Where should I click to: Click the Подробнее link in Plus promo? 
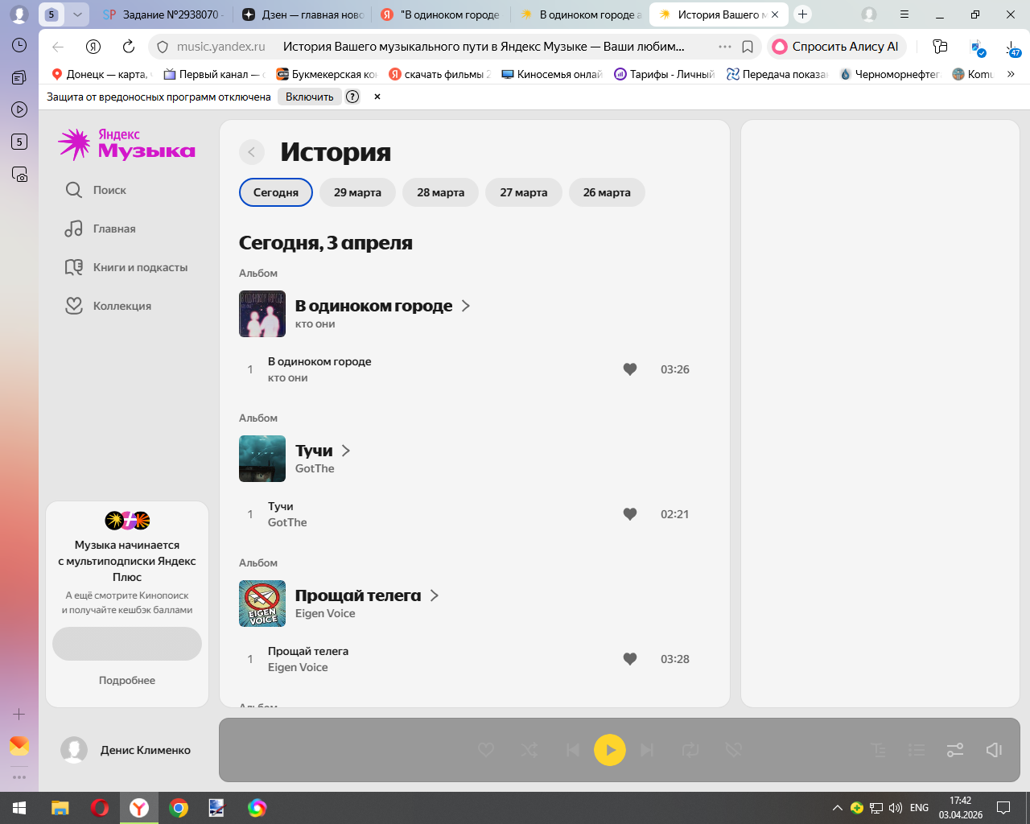pos(127,680)
